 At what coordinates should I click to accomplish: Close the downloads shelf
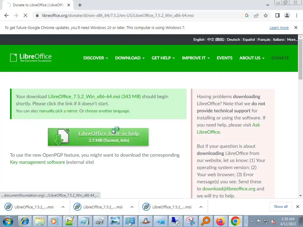click(x=298, y=207)
